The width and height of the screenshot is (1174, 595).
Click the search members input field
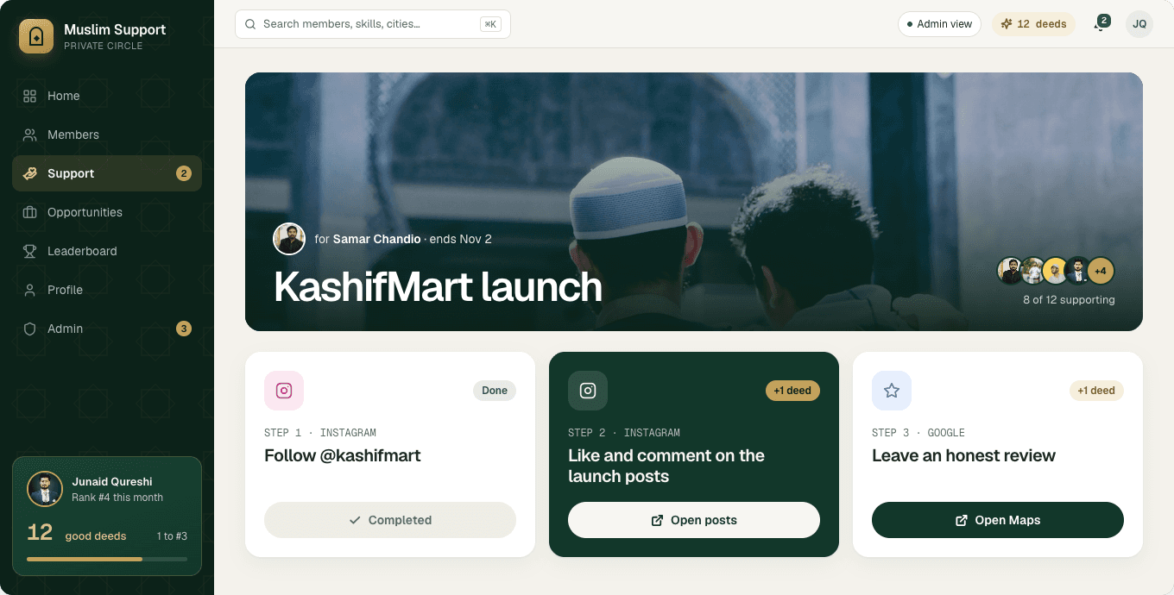click(373, 24)
